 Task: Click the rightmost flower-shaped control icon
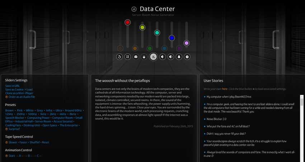pos(187,57)
